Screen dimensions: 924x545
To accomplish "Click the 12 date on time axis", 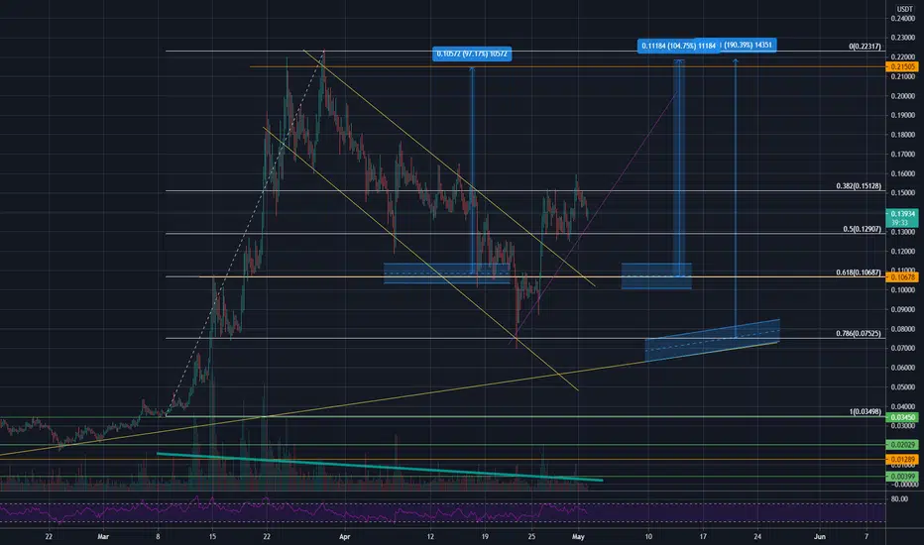I will click(x=430, y=537).
